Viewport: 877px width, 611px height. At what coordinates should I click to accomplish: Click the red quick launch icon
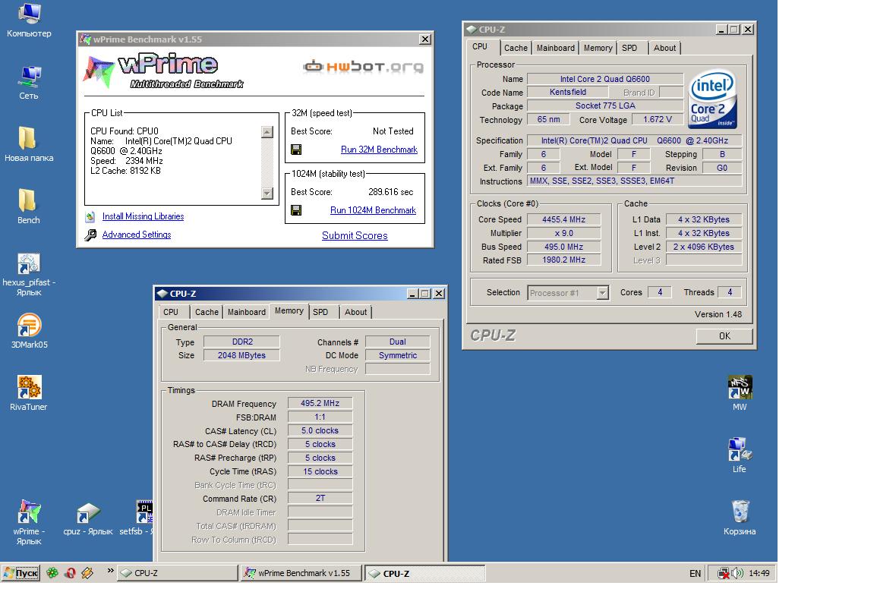(x=70, y=573)
